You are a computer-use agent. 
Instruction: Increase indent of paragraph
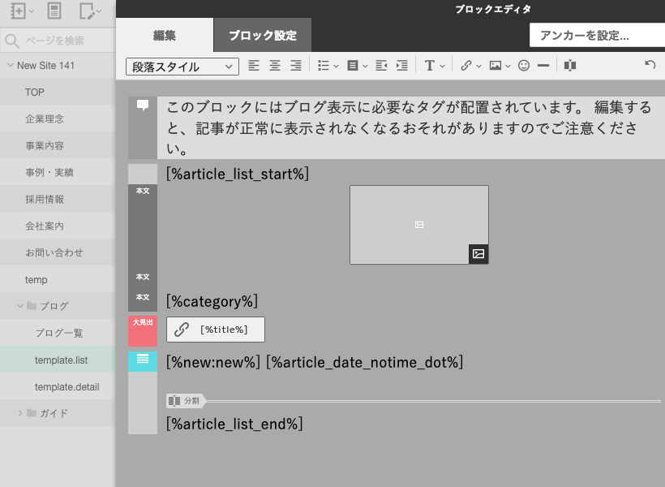click(401, 66)
